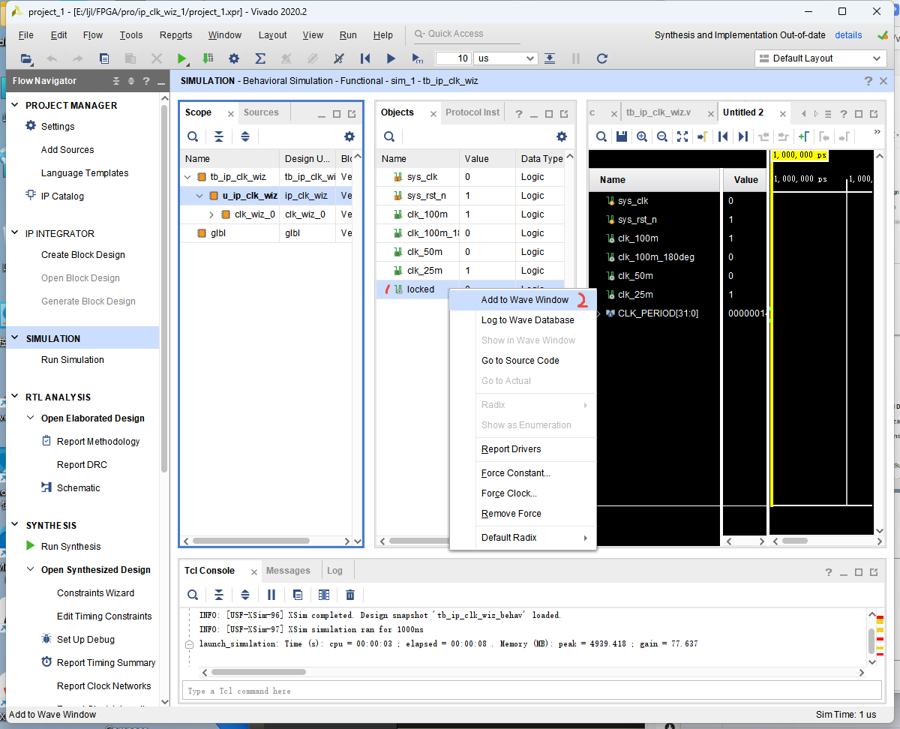Save waveform configuration icon
Screen dimensions: 900x729
[622, 136]
